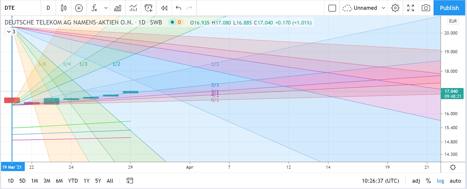
Task: Toggle adj dividend adjustment
Action: click(416, 181)
